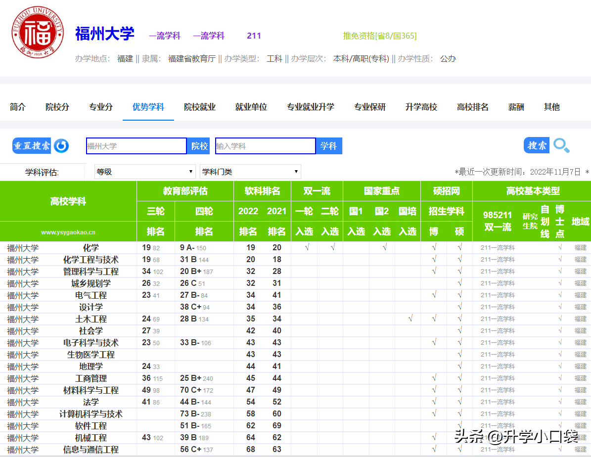Viewport: 591px width, 457px height.
Task: Switch to the 专业分 tab
Action: 100,107
